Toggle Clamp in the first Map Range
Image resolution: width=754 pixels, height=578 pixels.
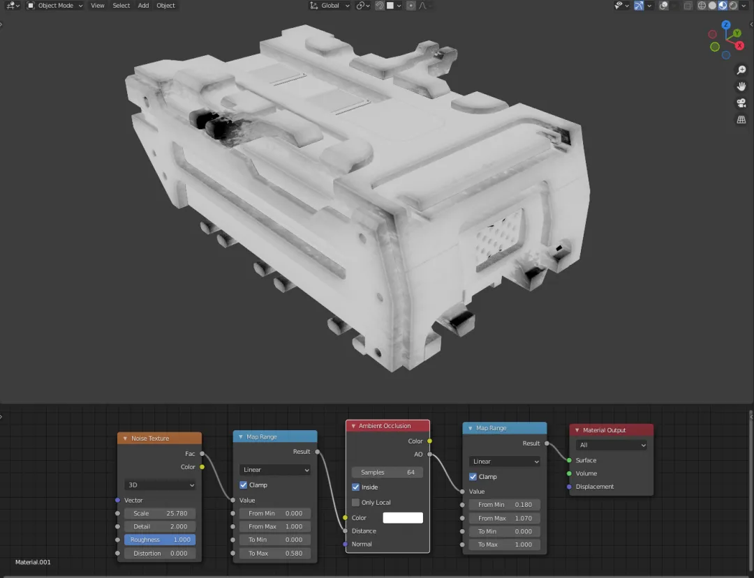click(244, 485)
